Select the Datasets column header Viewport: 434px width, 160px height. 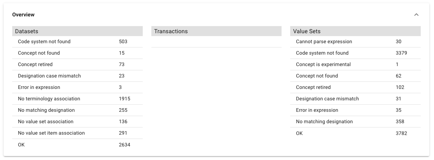point(27,31)
